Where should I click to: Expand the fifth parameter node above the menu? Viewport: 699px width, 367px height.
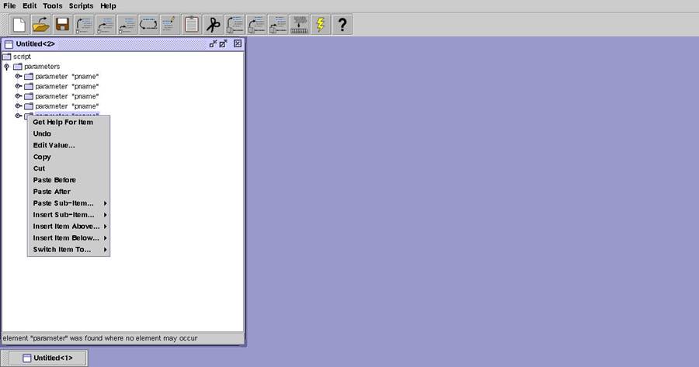(x=19, y=116)
